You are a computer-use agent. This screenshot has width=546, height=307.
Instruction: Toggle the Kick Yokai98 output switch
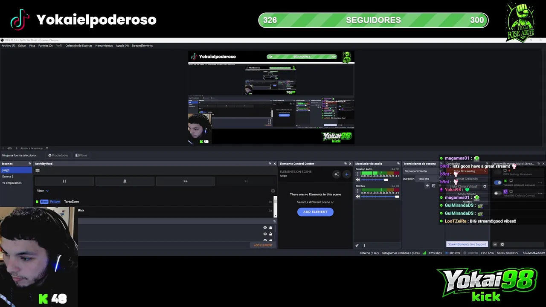(x=497, y=182)
